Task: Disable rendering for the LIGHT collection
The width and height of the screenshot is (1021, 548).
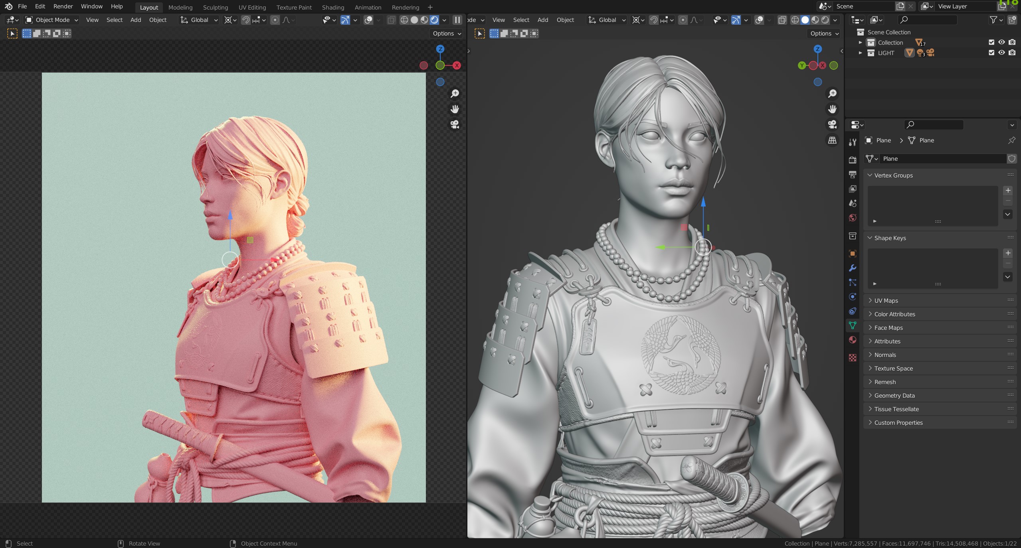Action: point(1012,53)
